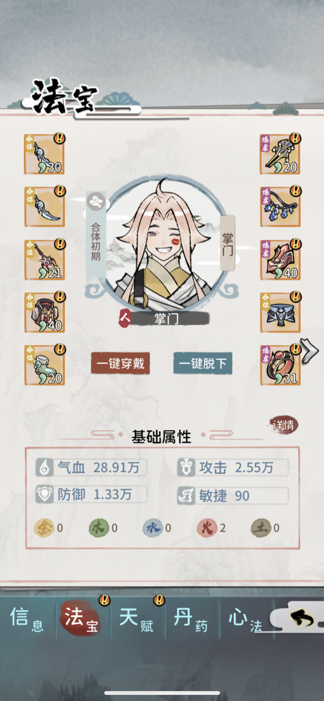The width and height of the screenshot is (324, 701).
Task: Click 一键穿戴 to equip all
Action: pos(121,363)
